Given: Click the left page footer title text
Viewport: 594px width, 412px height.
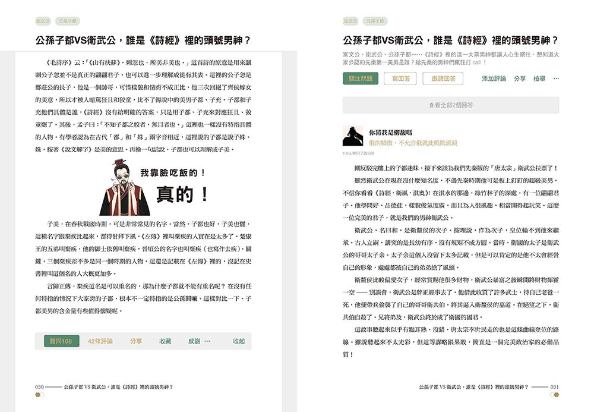Looking at the screenshot, I should pyautogui.click(x=118, y=387).
